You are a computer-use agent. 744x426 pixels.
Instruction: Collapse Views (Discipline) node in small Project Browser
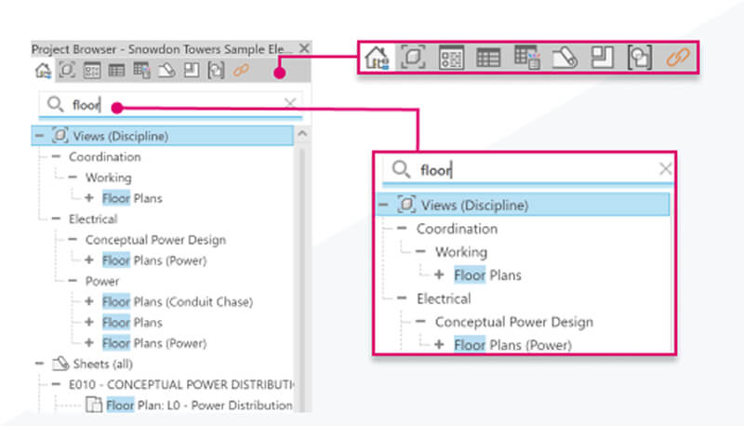click(x=39, y=136)
